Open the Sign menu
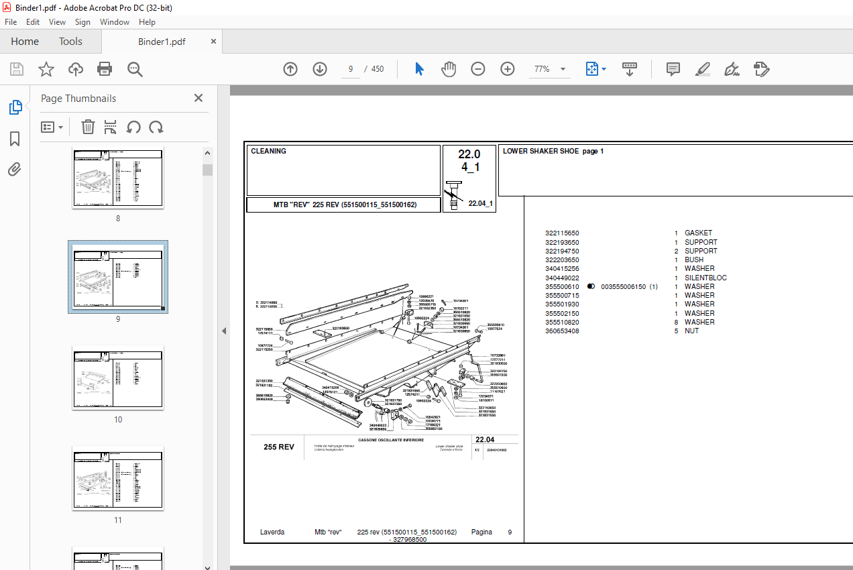853x570 pixels. (x=82, y=22)
